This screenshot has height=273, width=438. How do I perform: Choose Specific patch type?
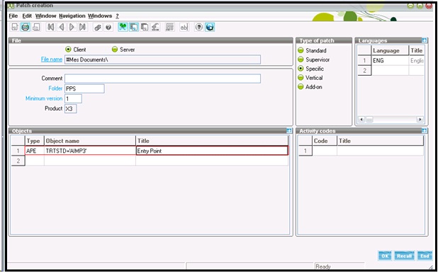(301, 69)
